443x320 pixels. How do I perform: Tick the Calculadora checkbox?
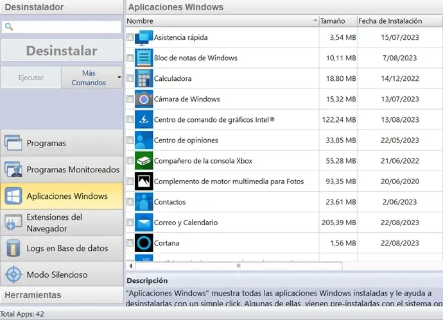pos(130,78)
